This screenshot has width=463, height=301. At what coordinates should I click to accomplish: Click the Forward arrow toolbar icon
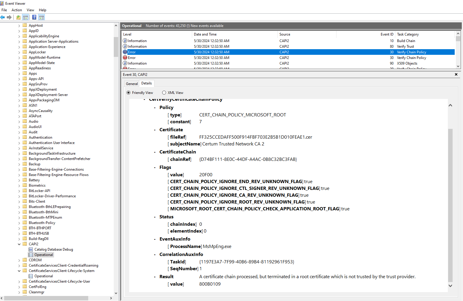point(9,17)
